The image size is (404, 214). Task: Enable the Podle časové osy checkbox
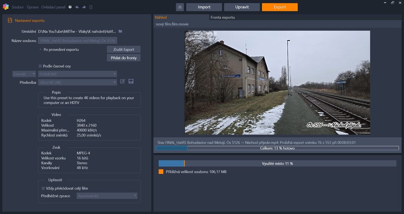(x=40, y=66)
